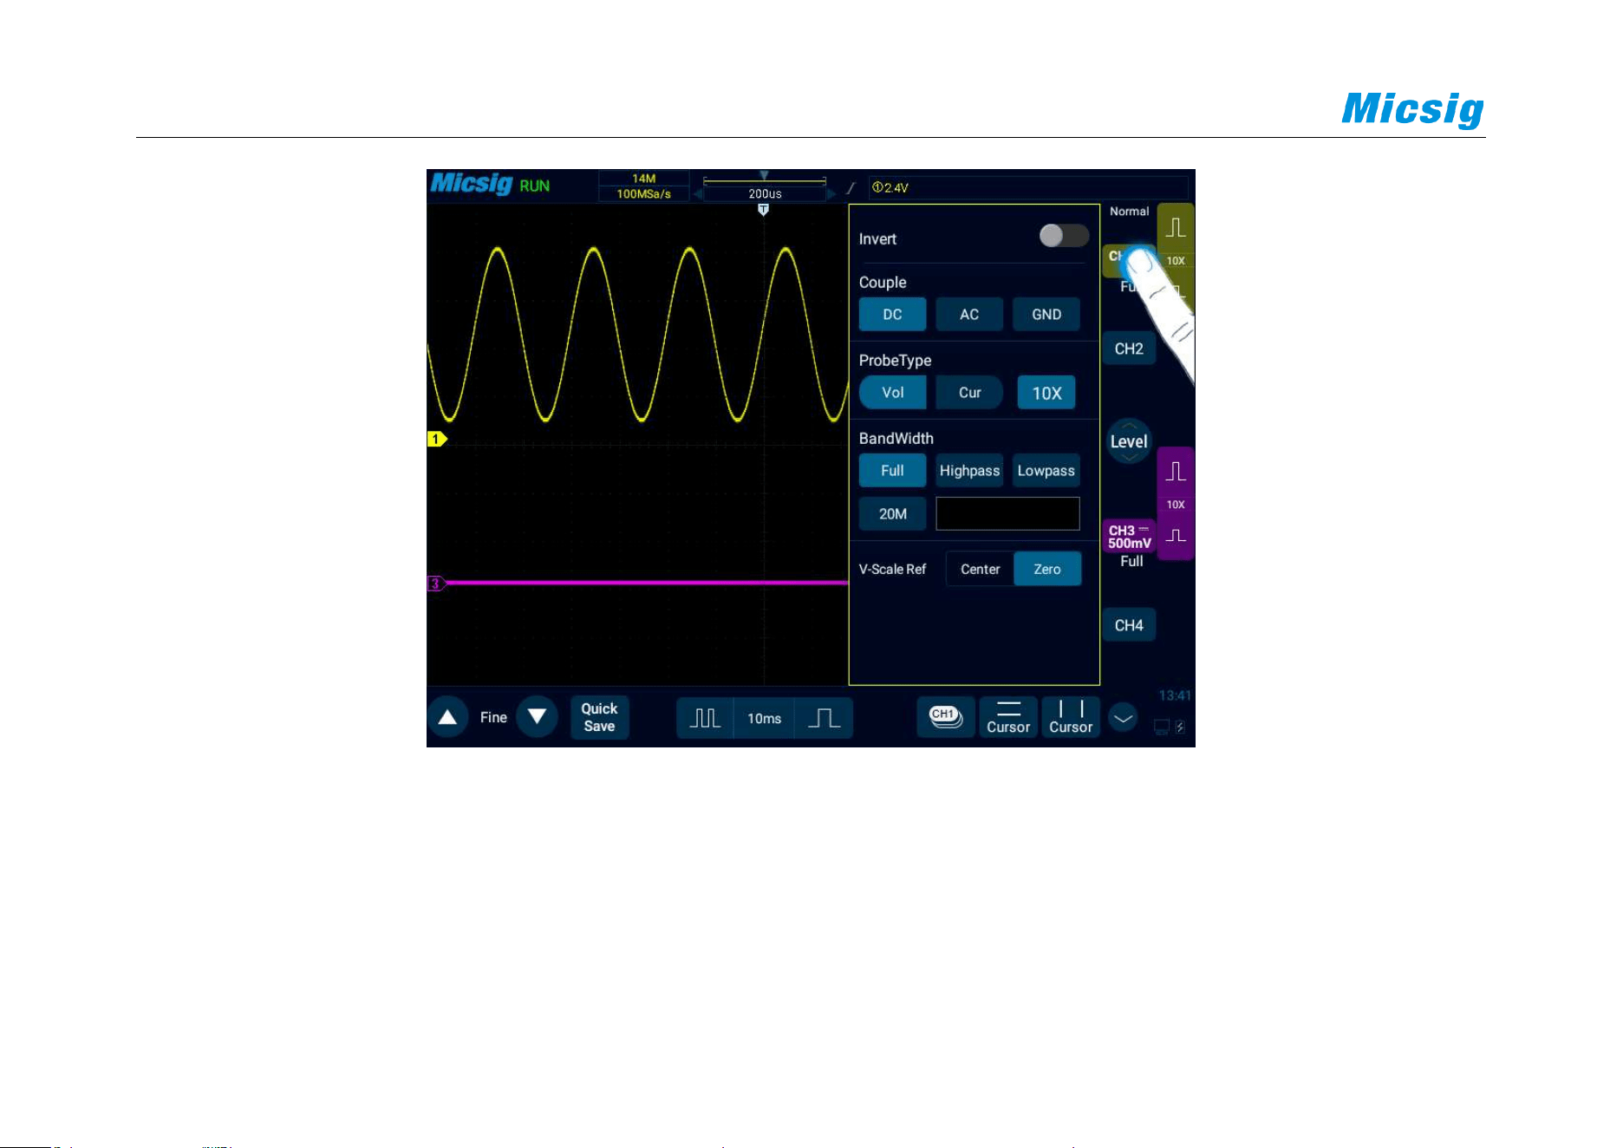Screen dimensions: 1623x1148
Task: Click the 10X label in yellow CH1 strip
Action: tap(1176, 261)
